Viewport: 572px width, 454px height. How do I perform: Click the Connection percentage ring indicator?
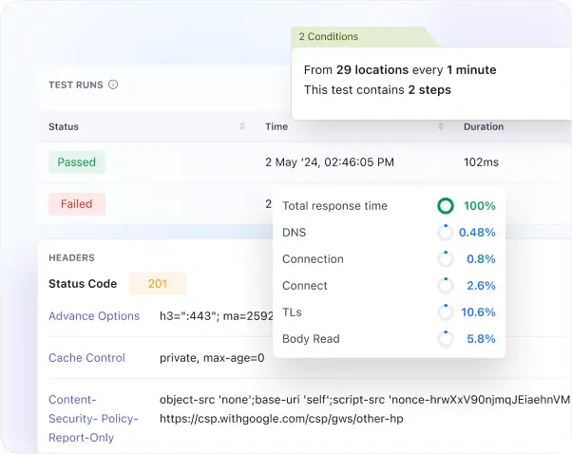445,259
